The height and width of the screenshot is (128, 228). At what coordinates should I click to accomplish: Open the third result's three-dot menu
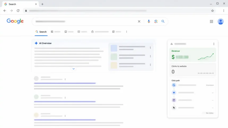65,116
